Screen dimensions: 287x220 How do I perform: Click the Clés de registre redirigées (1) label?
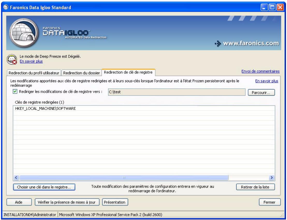pyautogui.click(x=40, y=102)
